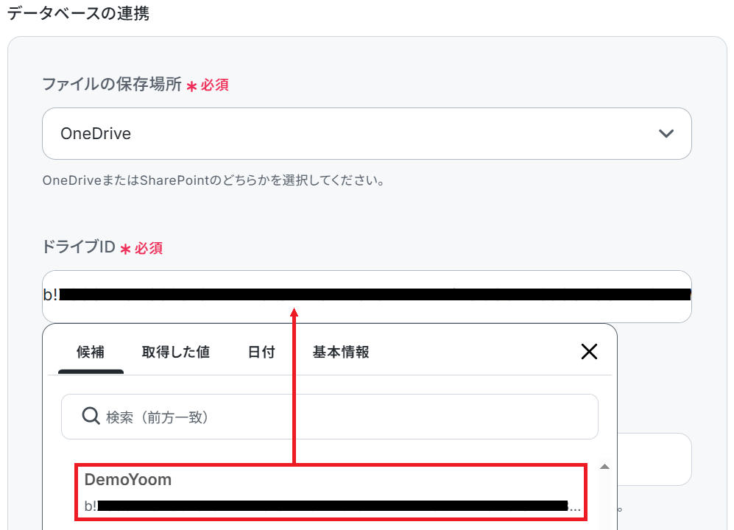Choose the DemoYoom drive candidate
734x530 pixels.
pos(331,492)
